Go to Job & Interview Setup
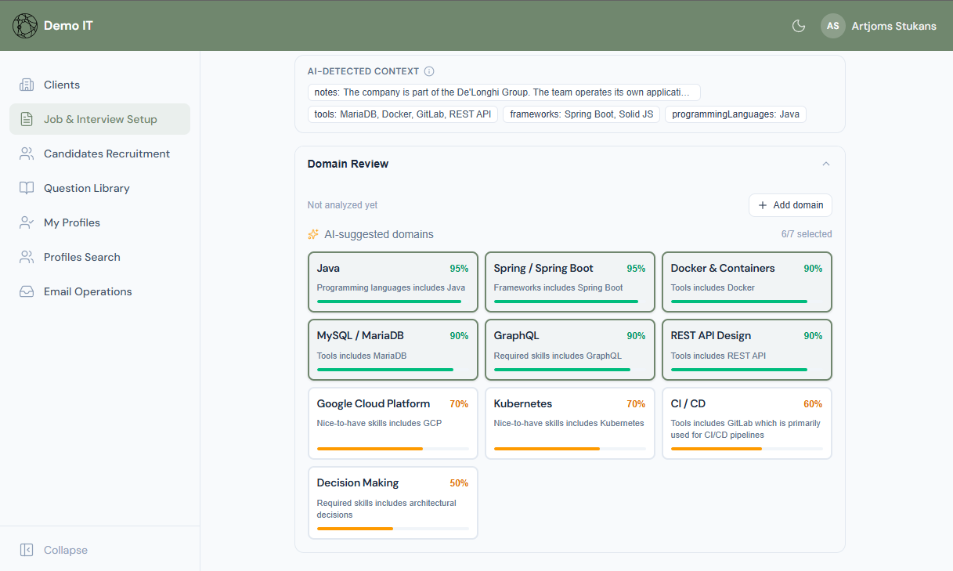Viewport: 953px width, 571px height. point(99,119)
